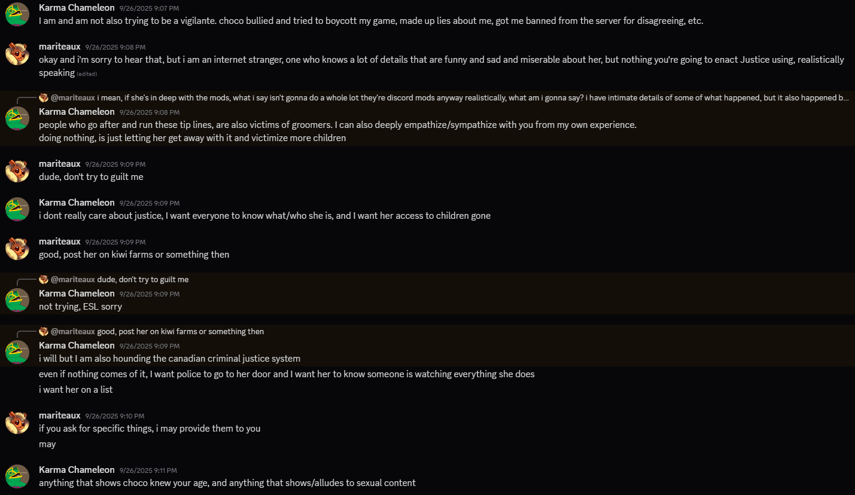Viewport: 855px width, 495px height.
Task: Click small reply avatar above "i will but I am also hounding"
Action: click(43, 331)
